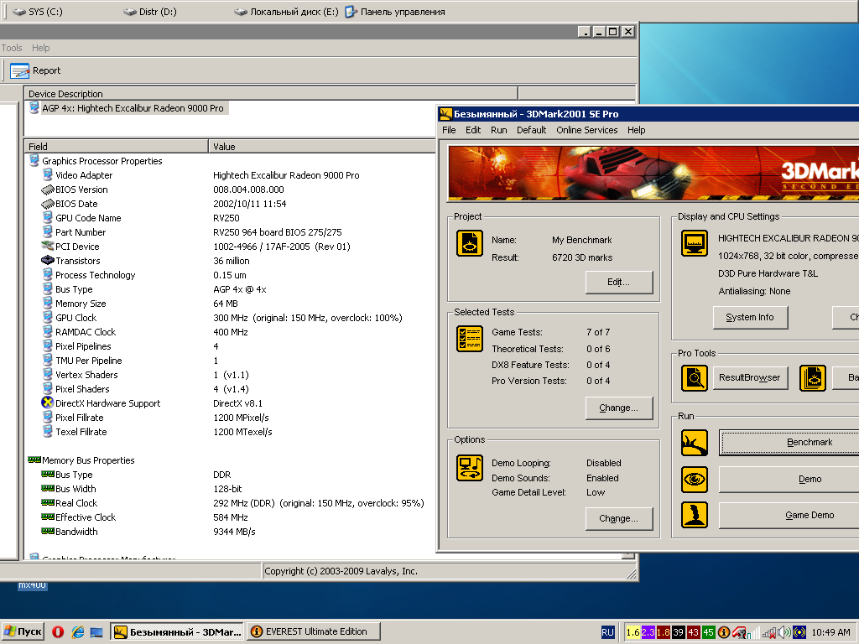Click the Game Demo button
The width and height of the screenshot is (859, 644).
(x=789, y=516)
